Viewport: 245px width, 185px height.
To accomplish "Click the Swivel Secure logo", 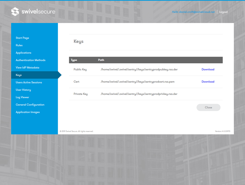I will point(33,12).
